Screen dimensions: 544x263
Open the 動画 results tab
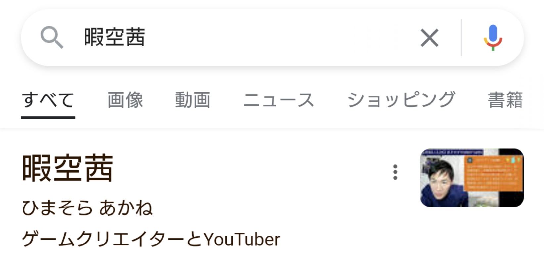click(193, 100)
